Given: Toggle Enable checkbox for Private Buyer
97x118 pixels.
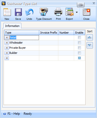Looking at the screenshot, I should 79,48.
